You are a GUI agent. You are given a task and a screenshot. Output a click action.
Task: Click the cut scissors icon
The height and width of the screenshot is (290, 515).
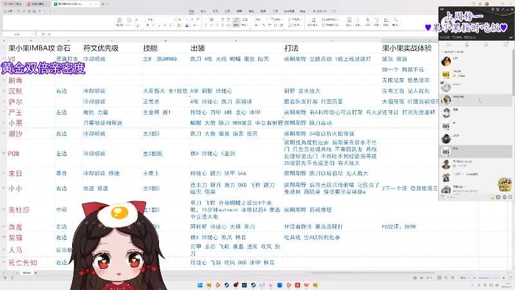[x=136, y=20]
